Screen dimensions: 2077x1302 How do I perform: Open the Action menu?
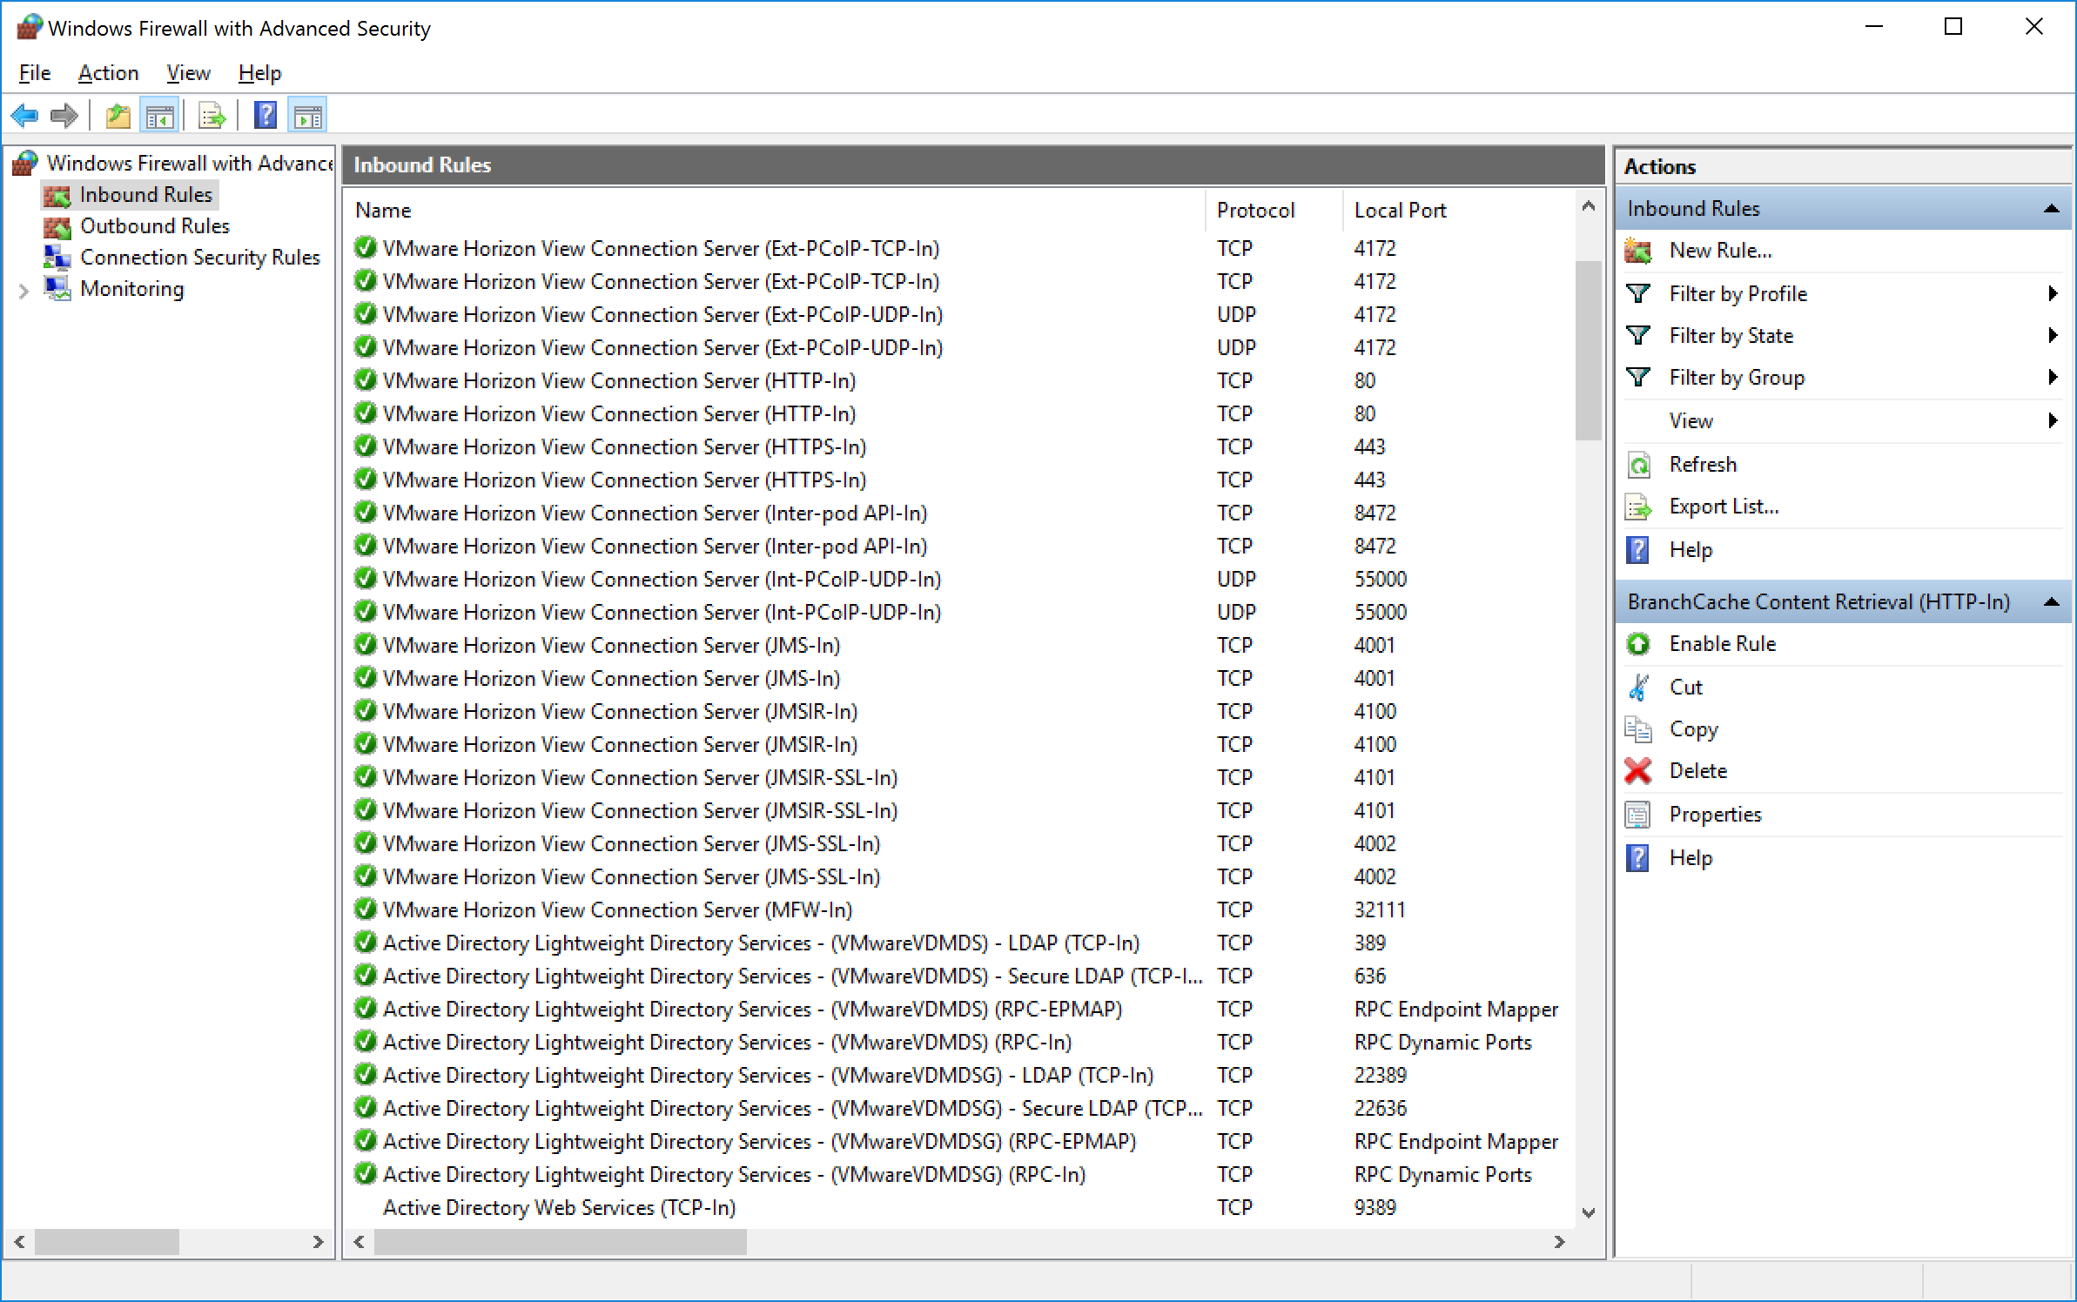(108, 73)
